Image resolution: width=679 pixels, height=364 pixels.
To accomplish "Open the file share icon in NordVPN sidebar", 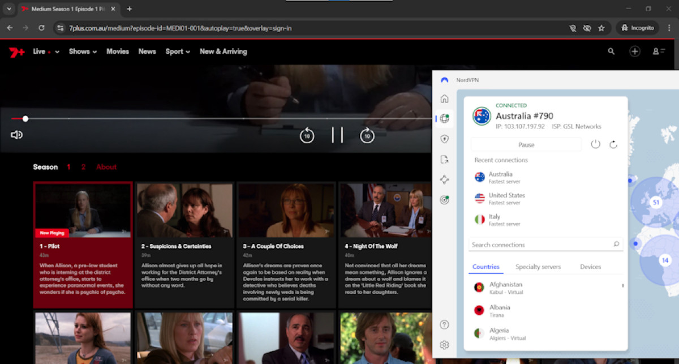I will tap(444, 160).
